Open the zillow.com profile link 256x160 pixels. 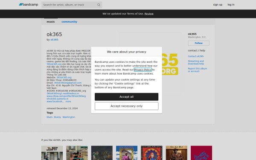[66, 96]
